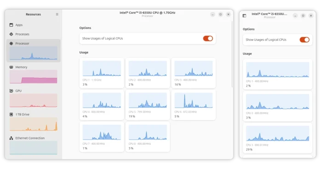Viewport: 322px width, 170px height.
Task: Click the Options heading in main window
Action: click(x=85, y=28)
